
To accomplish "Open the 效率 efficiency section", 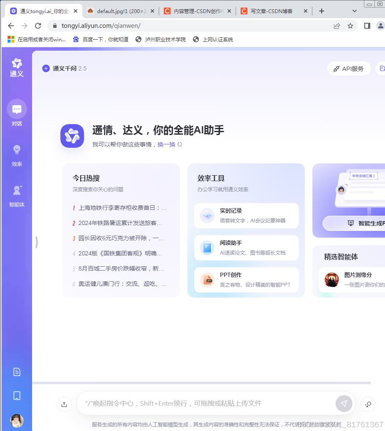I will (17, 156).
